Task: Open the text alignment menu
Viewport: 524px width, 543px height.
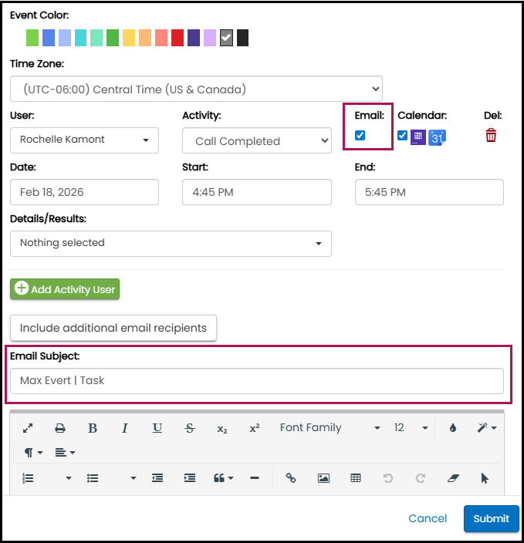Action: click(x=65, y=452)
